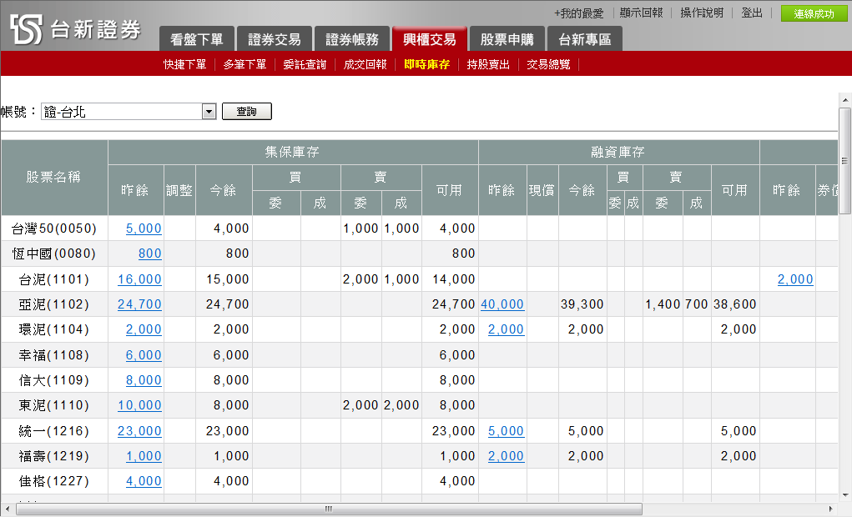Select 快捷下單 in the submenu

184,64
